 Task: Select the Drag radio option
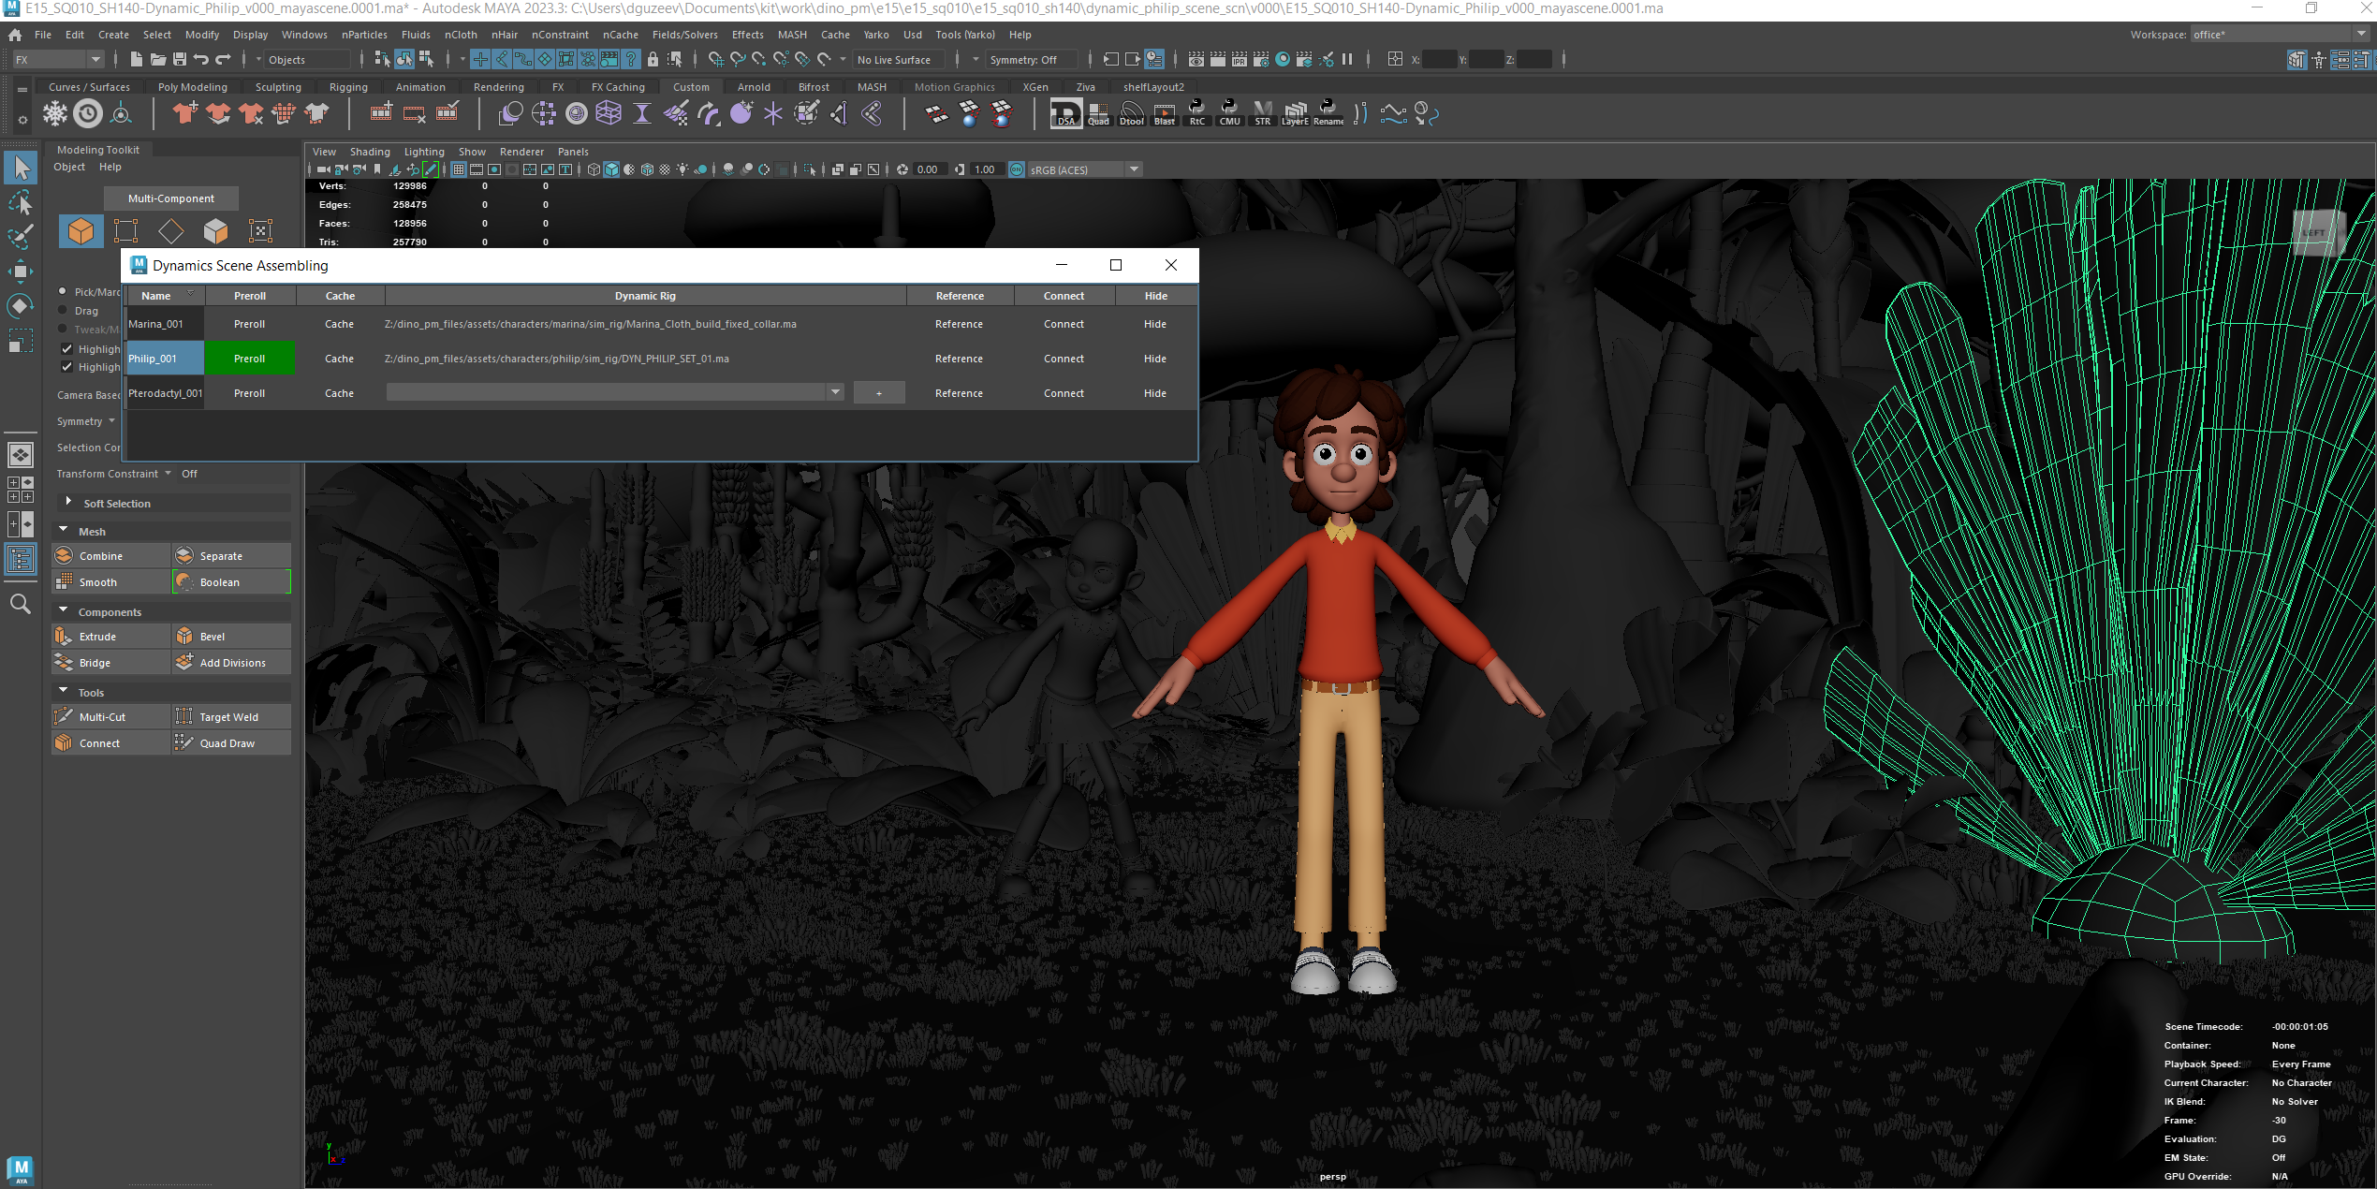pyautogui.click(x=63, y=310)
